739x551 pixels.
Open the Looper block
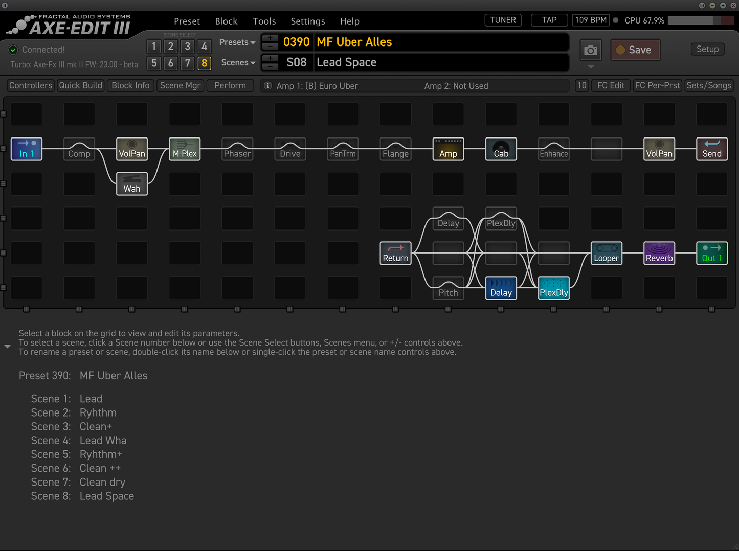pos(606,253)
